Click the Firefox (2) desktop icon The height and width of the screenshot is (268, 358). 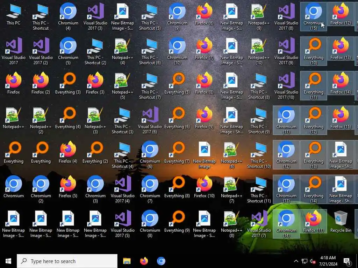(41, 83)
